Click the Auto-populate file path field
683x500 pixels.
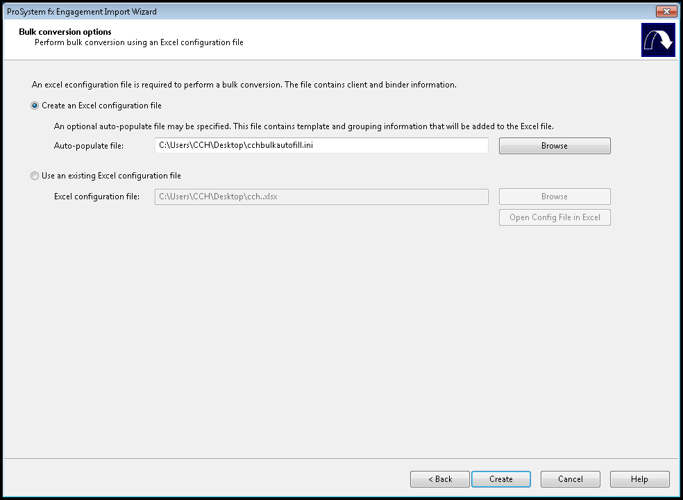tap(321, 146)
